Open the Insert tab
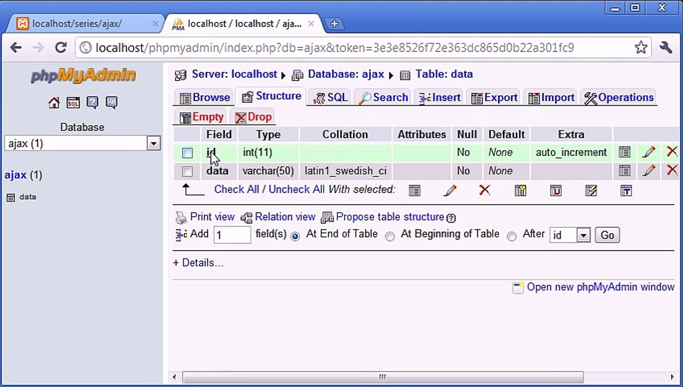The width and height of the screenshot is (683, 387). tap(439, 97)
